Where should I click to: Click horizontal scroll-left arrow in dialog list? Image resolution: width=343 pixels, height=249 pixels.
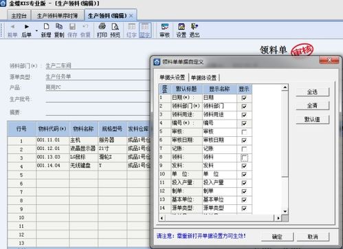(162, 218)
